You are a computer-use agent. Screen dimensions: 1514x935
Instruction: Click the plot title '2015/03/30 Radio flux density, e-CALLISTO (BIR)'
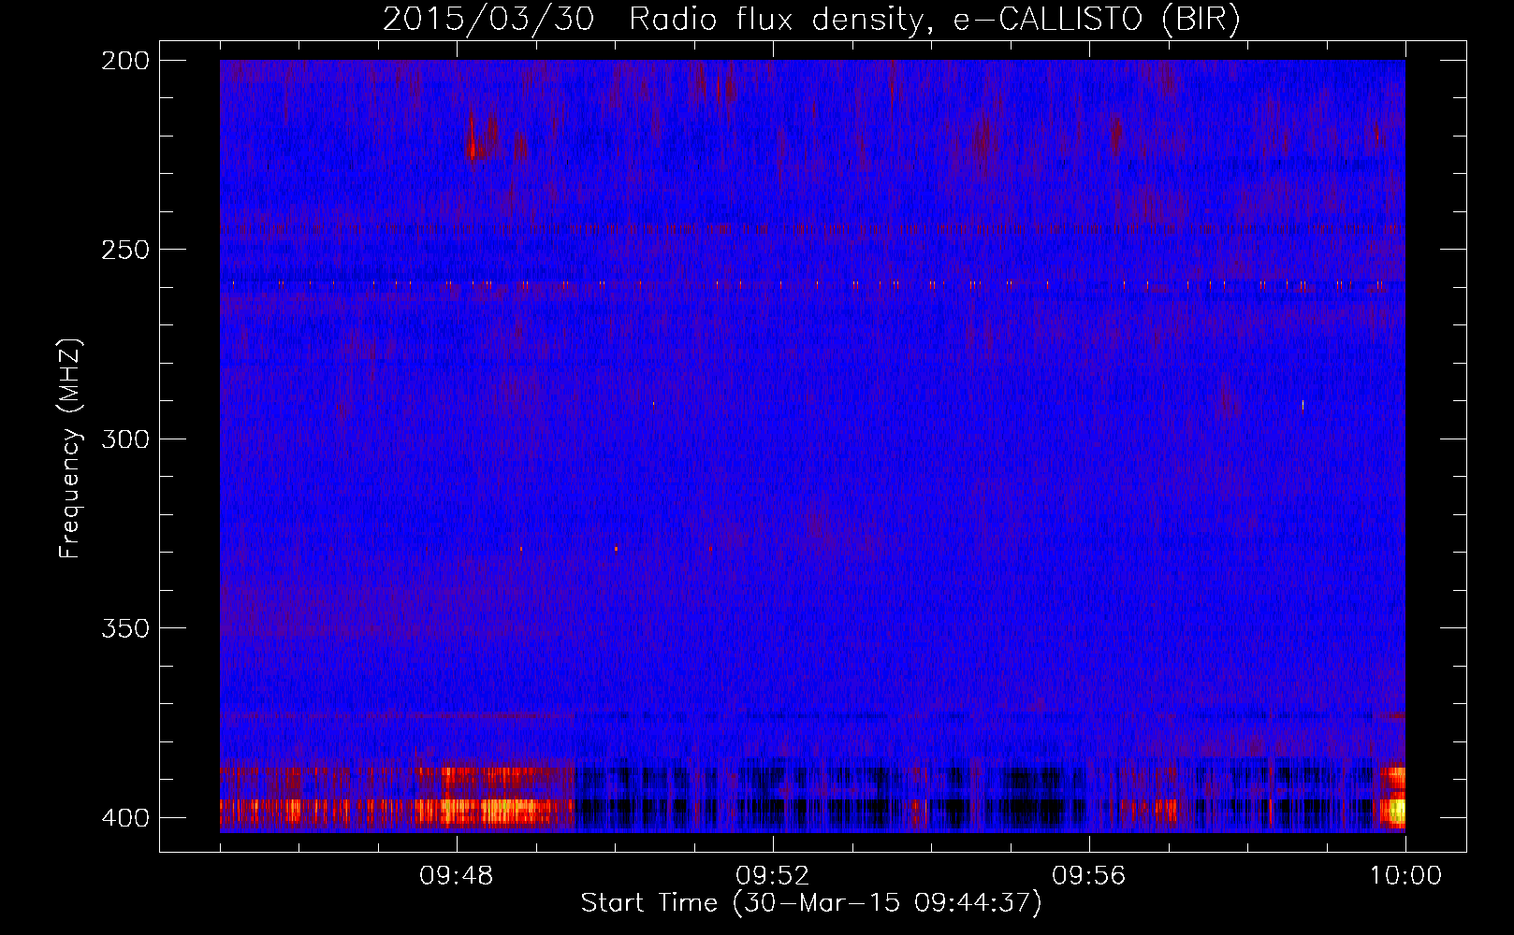(811, 20)
